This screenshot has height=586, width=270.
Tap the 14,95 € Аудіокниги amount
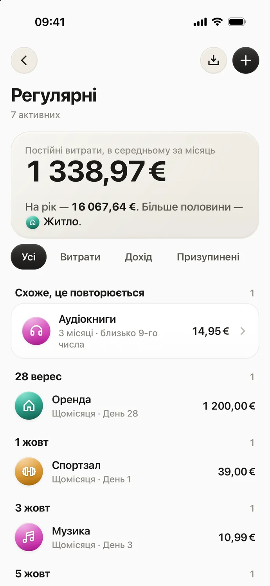pos(211,331)
